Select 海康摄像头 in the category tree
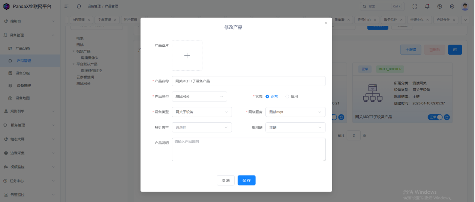This screenshot has height=202, width=475. (x=90, y=58)
